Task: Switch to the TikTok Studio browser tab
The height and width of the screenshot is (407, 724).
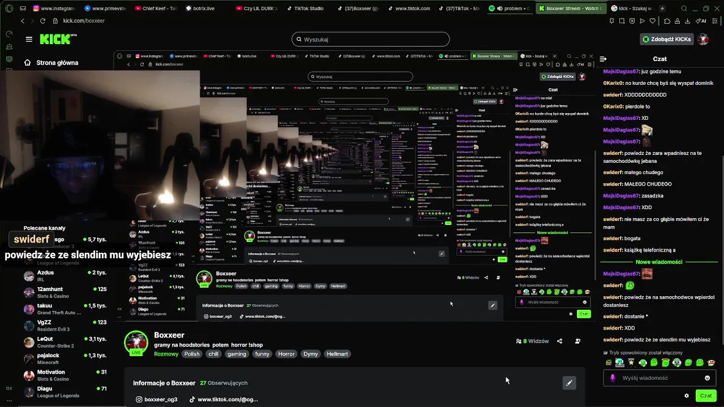Action: [x=308, y=8]
